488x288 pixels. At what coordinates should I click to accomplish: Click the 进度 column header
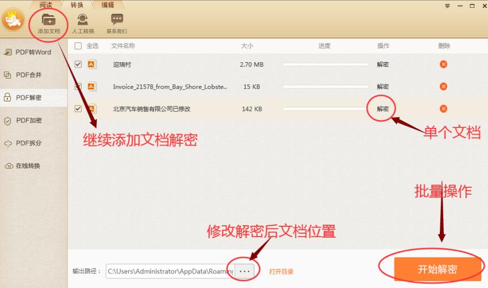pyautogui.click(x=324, y=46)
